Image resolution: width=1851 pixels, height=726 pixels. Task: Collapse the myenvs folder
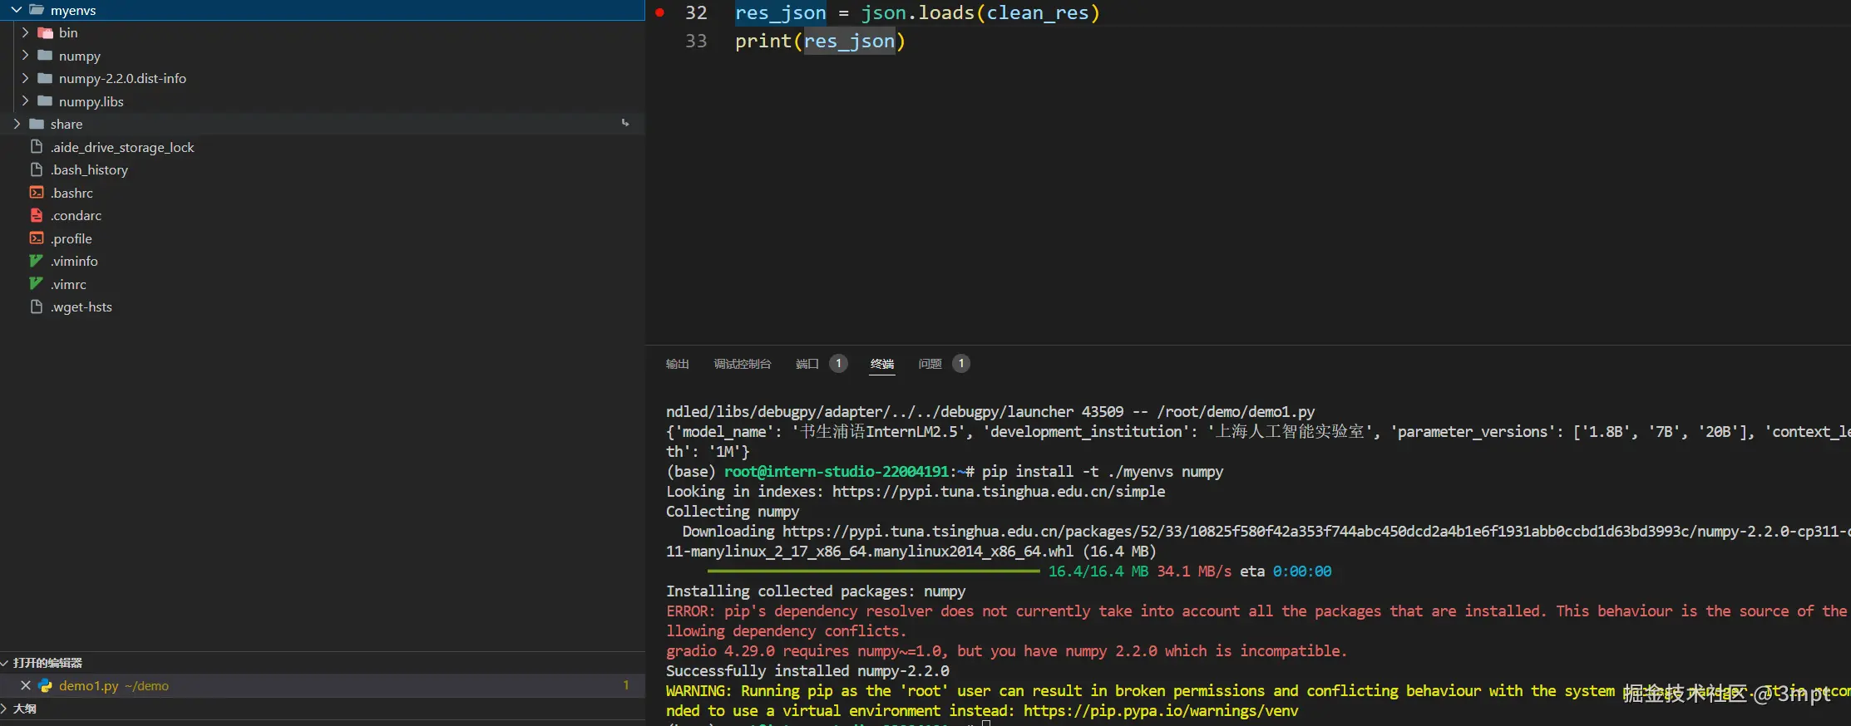coord(17,10)
